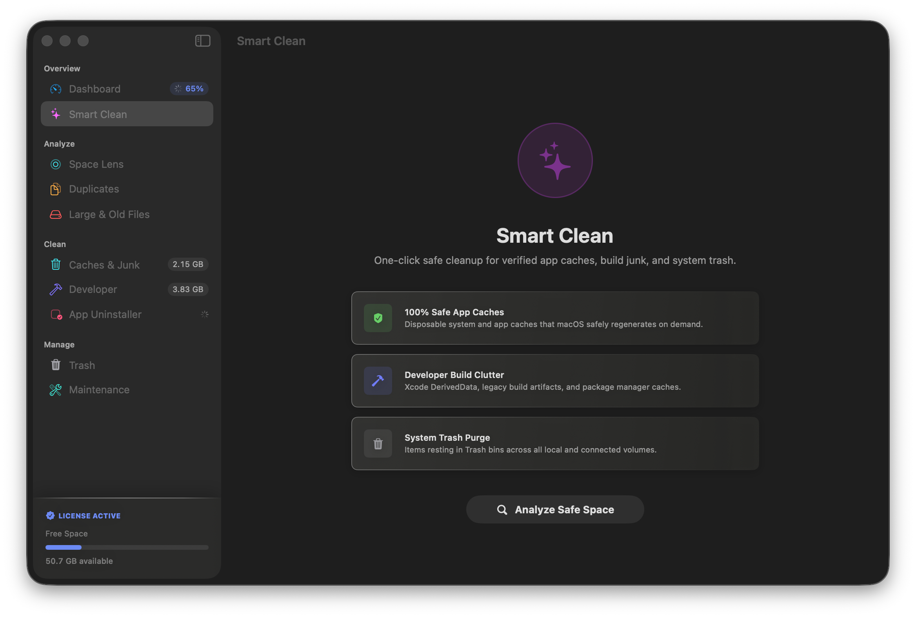The height and width of the screenshot is (618, 916).
Task: Click the red close window button
Action: tap(47, 41)
